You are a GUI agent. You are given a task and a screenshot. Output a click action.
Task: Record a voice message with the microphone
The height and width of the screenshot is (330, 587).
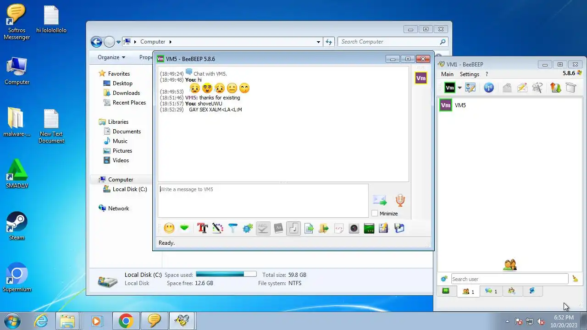point(400,200)
